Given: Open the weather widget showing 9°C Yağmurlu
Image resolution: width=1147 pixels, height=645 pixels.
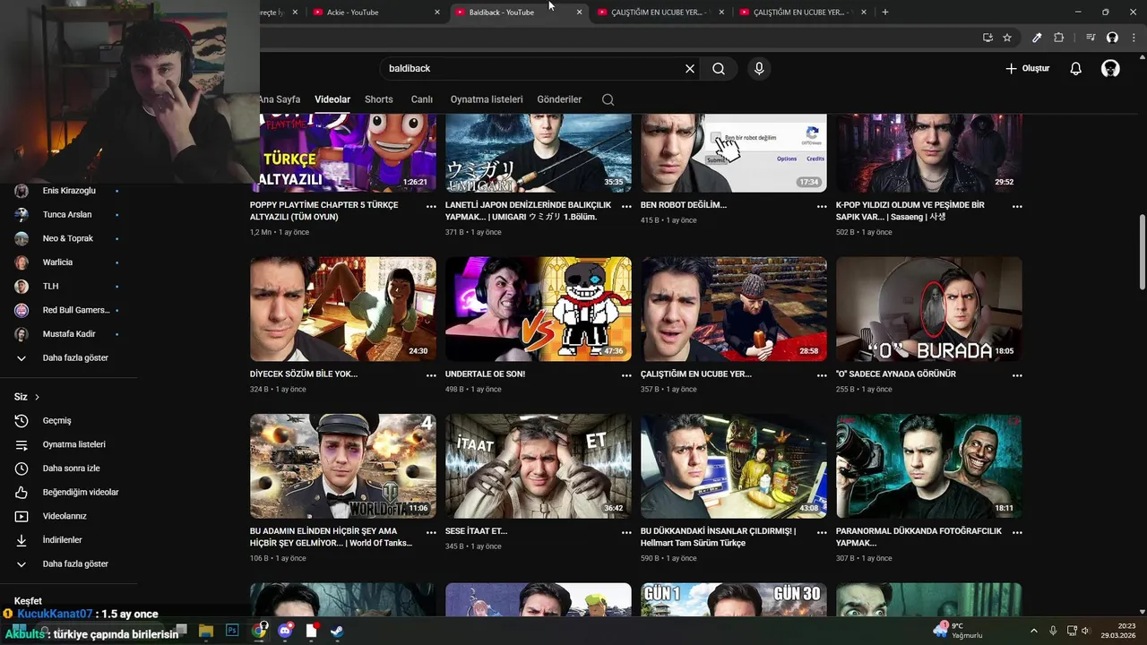Looking at the screenshot, I should coord(958,631).
